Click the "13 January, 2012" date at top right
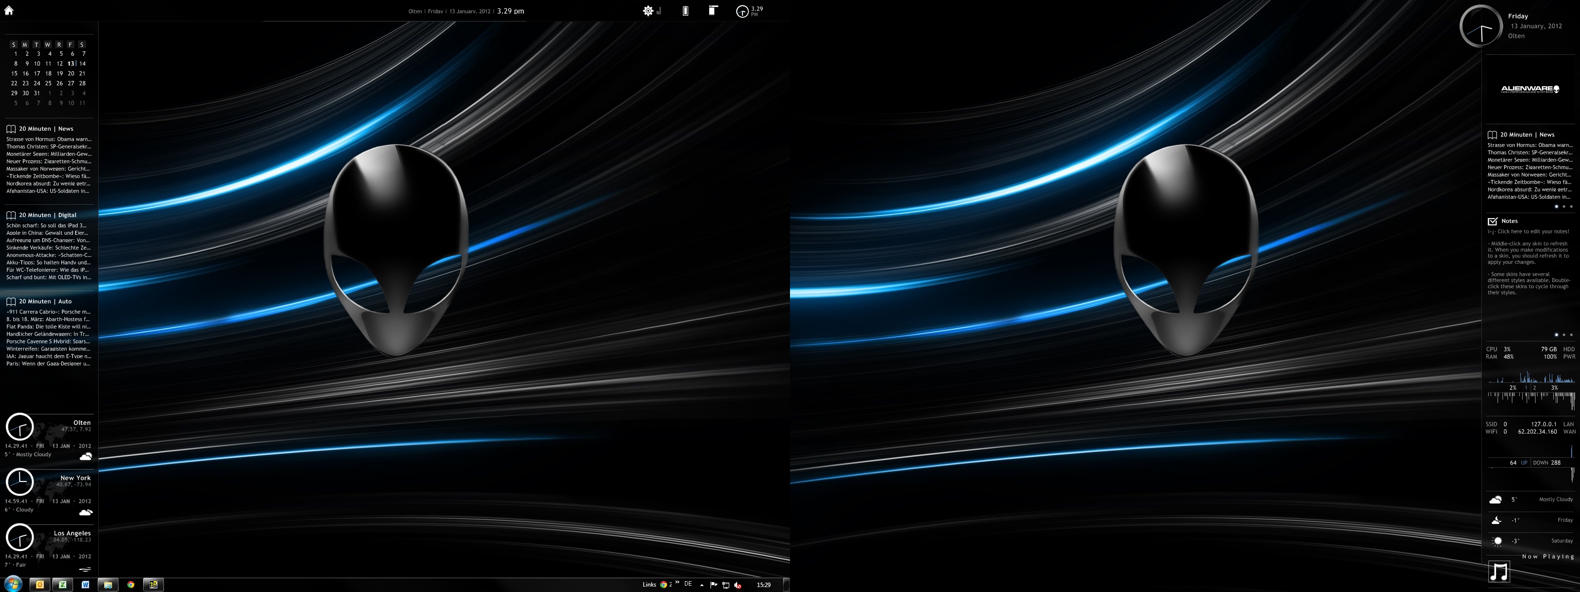1580x592 pixels. 1536,26
